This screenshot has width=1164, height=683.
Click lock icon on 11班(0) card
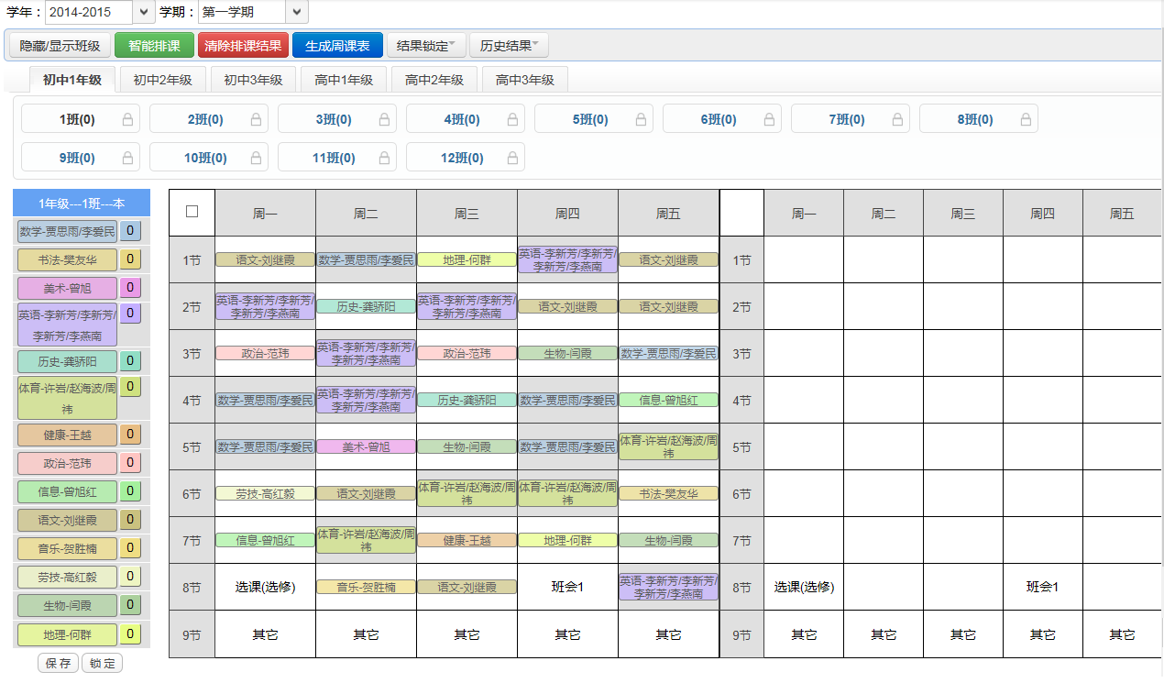coord(384,158)
